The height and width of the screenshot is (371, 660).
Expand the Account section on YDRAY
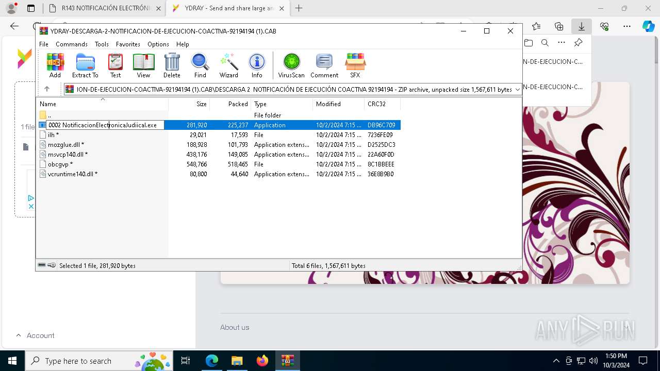pyautogui.click(x=35, y=335)
